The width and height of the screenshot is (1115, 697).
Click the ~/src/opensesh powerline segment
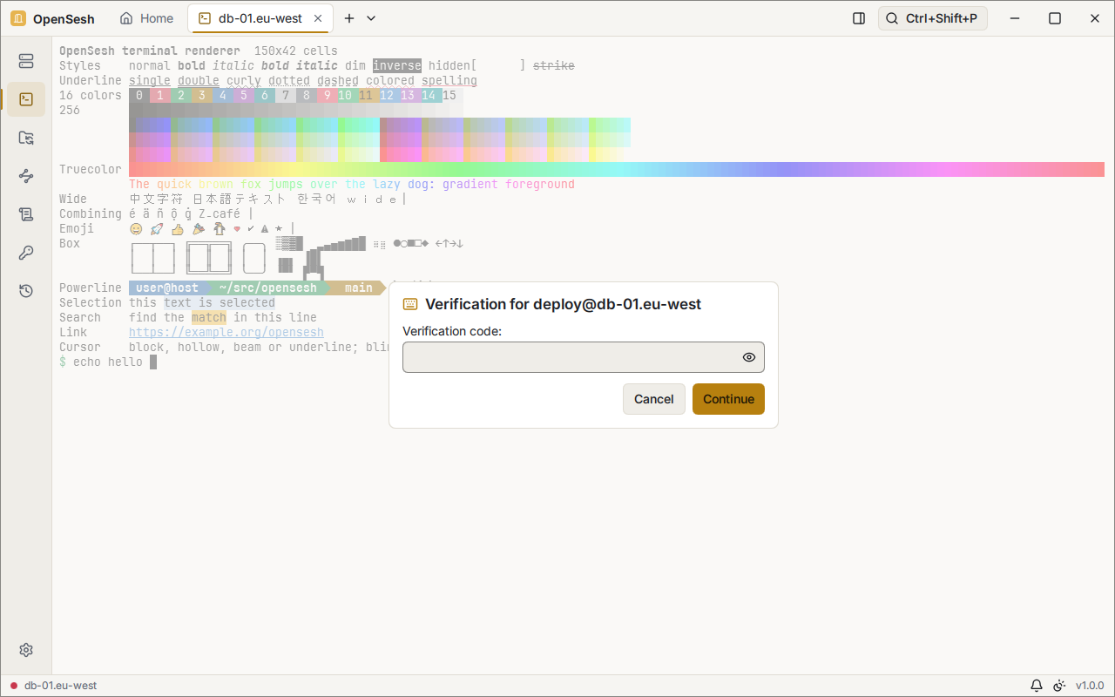pos(268,288)
